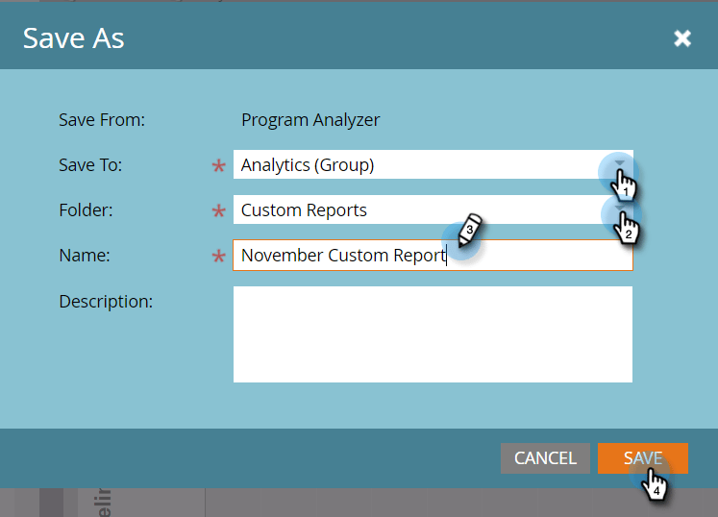718x517 pixels.
Task: Click the Custom Reports folder field
Action: 413,209
